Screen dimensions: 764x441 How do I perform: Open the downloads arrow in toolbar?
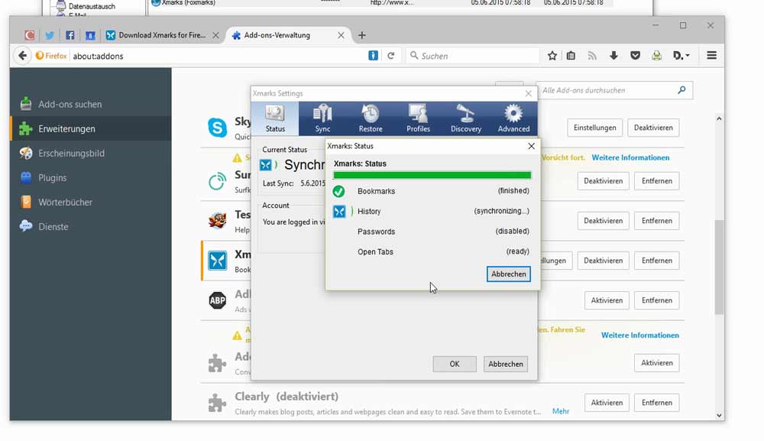click(613, 56)
